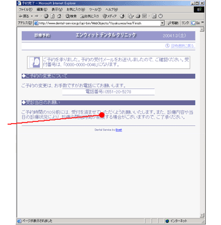
Task: Click the Print icon in toolbar
Action: coord(138,16)
